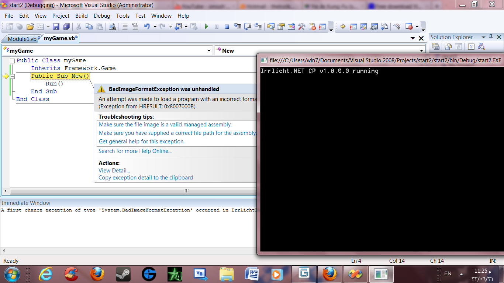Open the View Detail action link
The image size is (504, 283).
click(114, 171)
